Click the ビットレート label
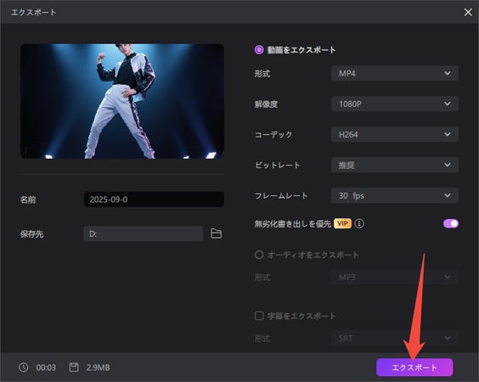Viewport: 479px width, 382px height. pos(278,166)
